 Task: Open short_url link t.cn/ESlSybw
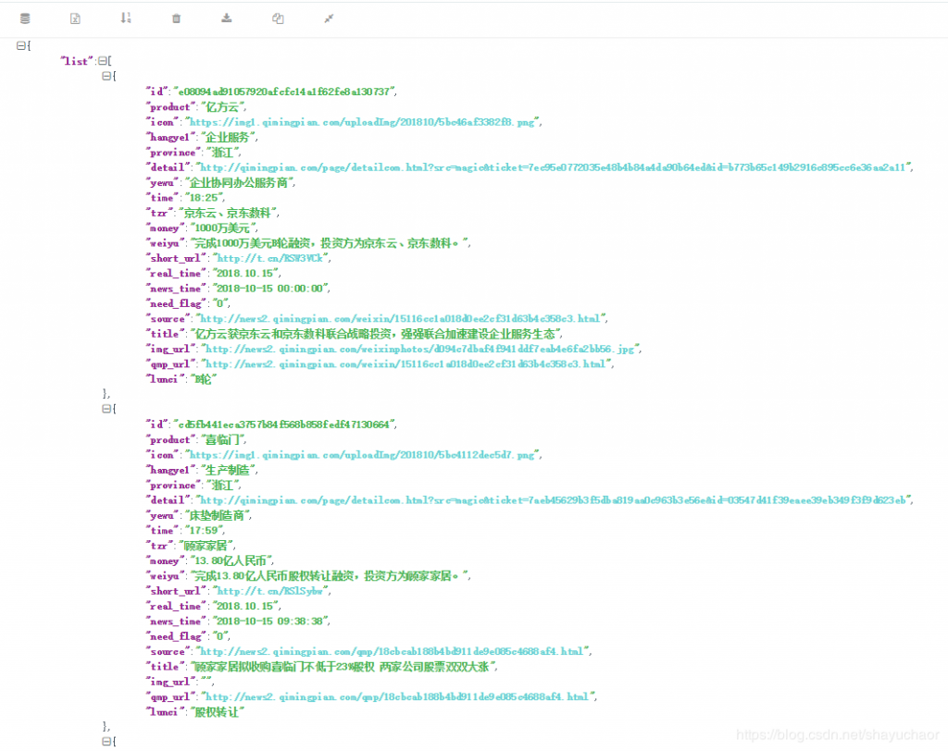coord(271,591)
